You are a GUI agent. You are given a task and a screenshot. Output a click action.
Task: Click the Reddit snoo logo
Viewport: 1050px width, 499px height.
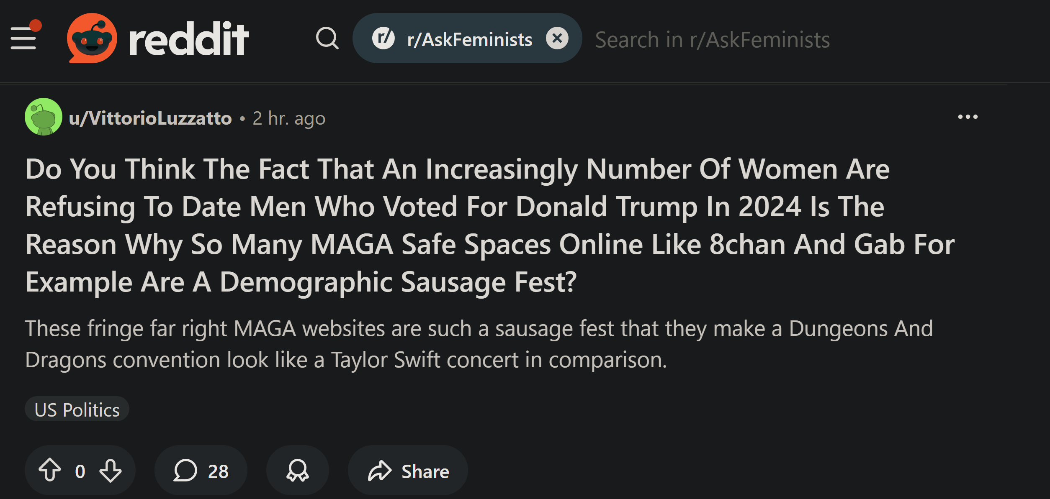[92, 38]
